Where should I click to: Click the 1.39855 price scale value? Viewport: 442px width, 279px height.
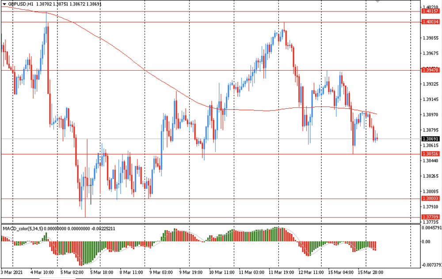(x=431, y=38)
